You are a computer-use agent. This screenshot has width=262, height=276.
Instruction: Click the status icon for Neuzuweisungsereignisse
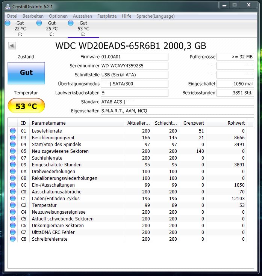[x=13, y=212]
